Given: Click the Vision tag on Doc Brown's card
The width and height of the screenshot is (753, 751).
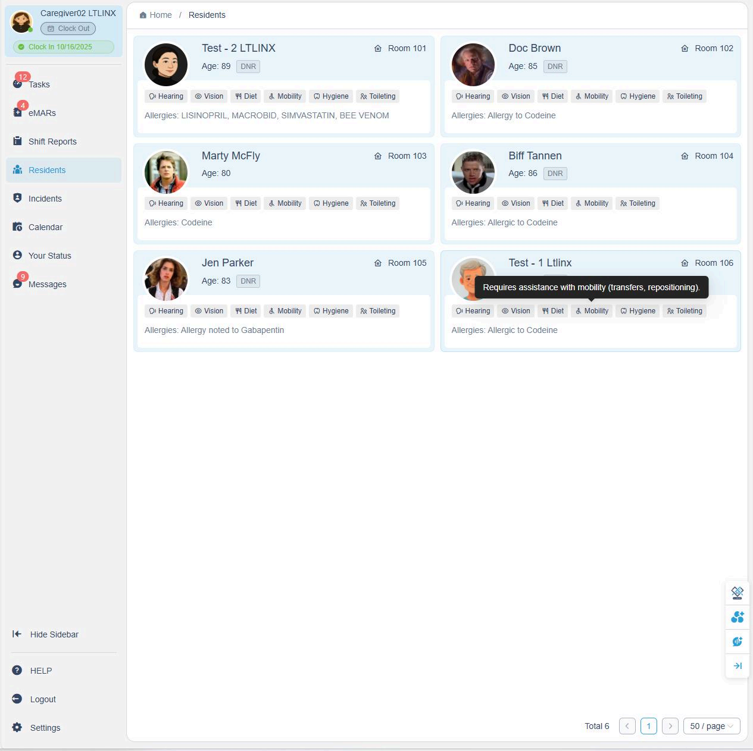Looking at the screenshot, I should pos(515,96).
